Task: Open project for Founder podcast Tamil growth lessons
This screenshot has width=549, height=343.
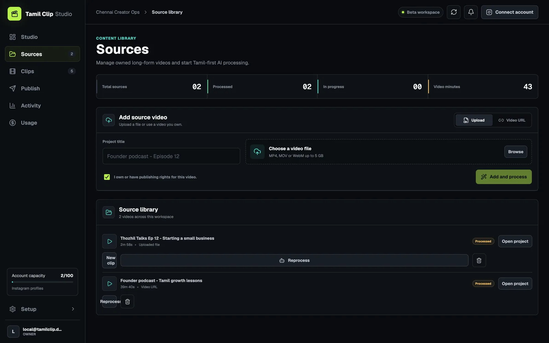Action: (x=515, y=283)
